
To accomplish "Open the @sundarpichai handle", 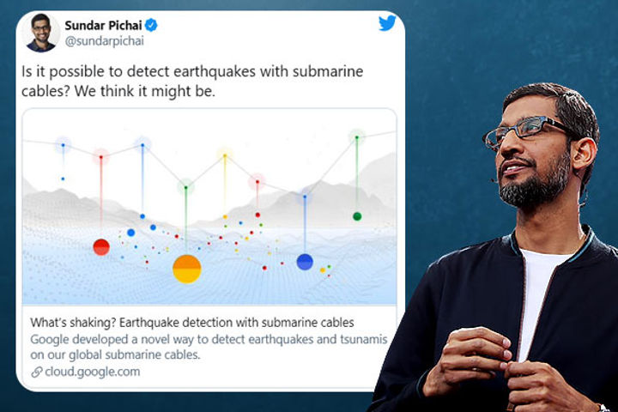I will click(x=105, y=41).
